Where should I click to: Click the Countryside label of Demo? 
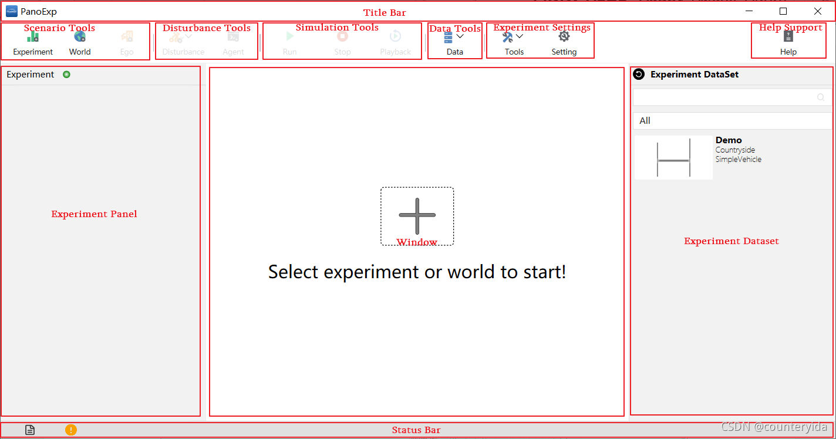pyautogui.click(x=735, y=150)
